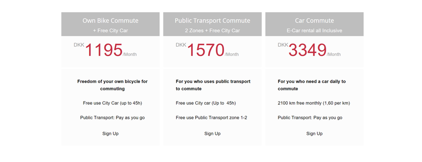
Task: Click 'Free use City Car (up to 45h)' in bike plan
Action: pos(112,103)
